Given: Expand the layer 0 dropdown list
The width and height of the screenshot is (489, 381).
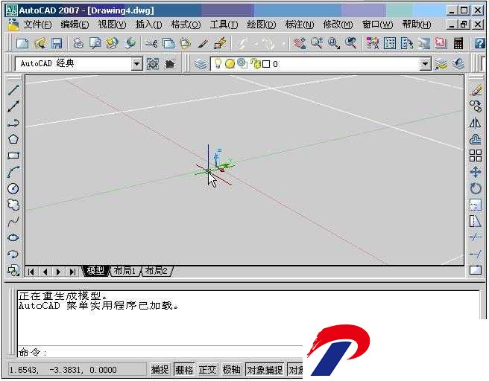Looking at the screenshot, I should pyautogui.click(x=426, y=64).
